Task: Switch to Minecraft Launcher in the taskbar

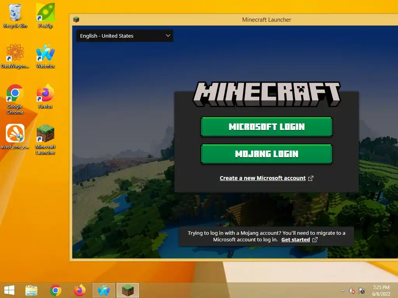Action: [127, 290]
